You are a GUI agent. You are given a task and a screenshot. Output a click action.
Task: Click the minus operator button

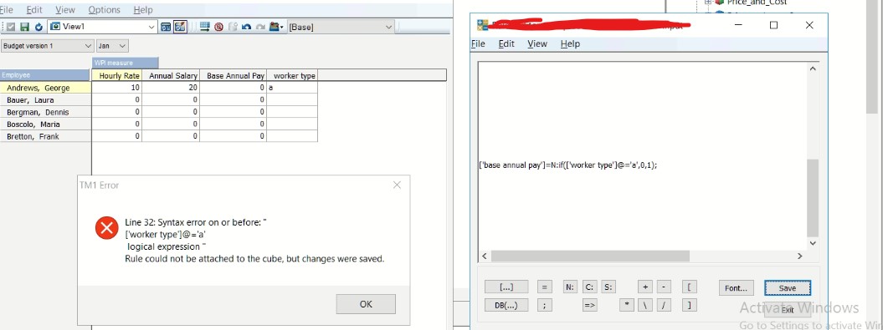664,287
